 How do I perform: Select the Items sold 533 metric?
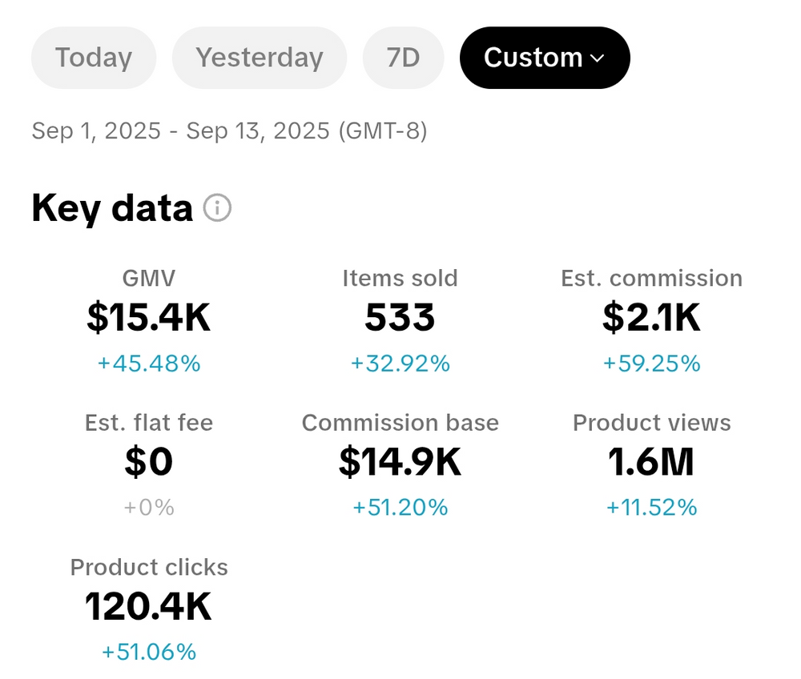point(400,318)
